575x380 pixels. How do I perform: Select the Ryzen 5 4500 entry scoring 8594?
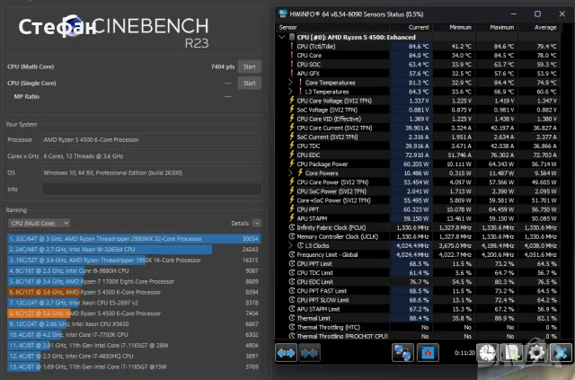coord(134,292)
